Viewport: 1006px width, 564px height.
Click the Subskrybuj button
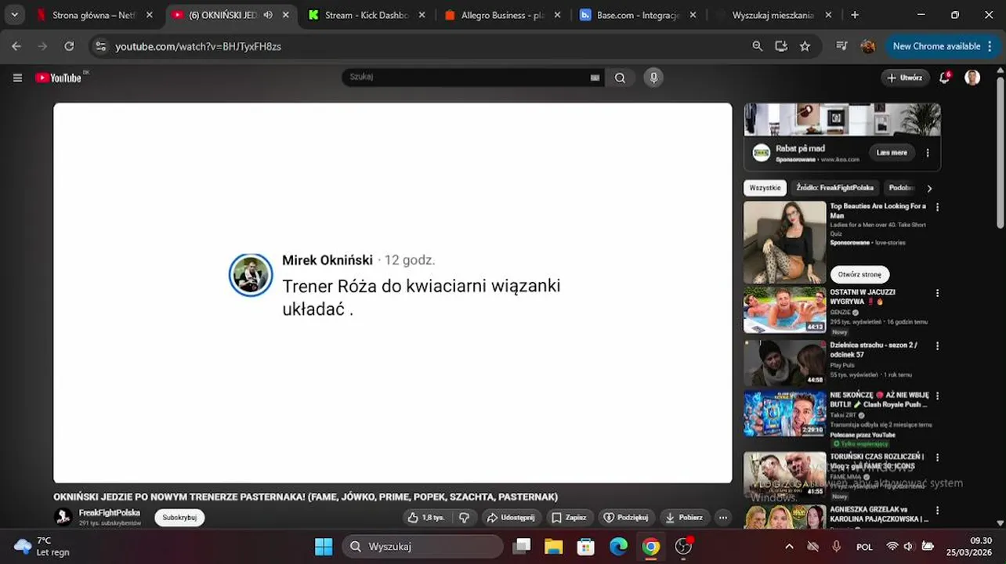(x=179, y=517)
